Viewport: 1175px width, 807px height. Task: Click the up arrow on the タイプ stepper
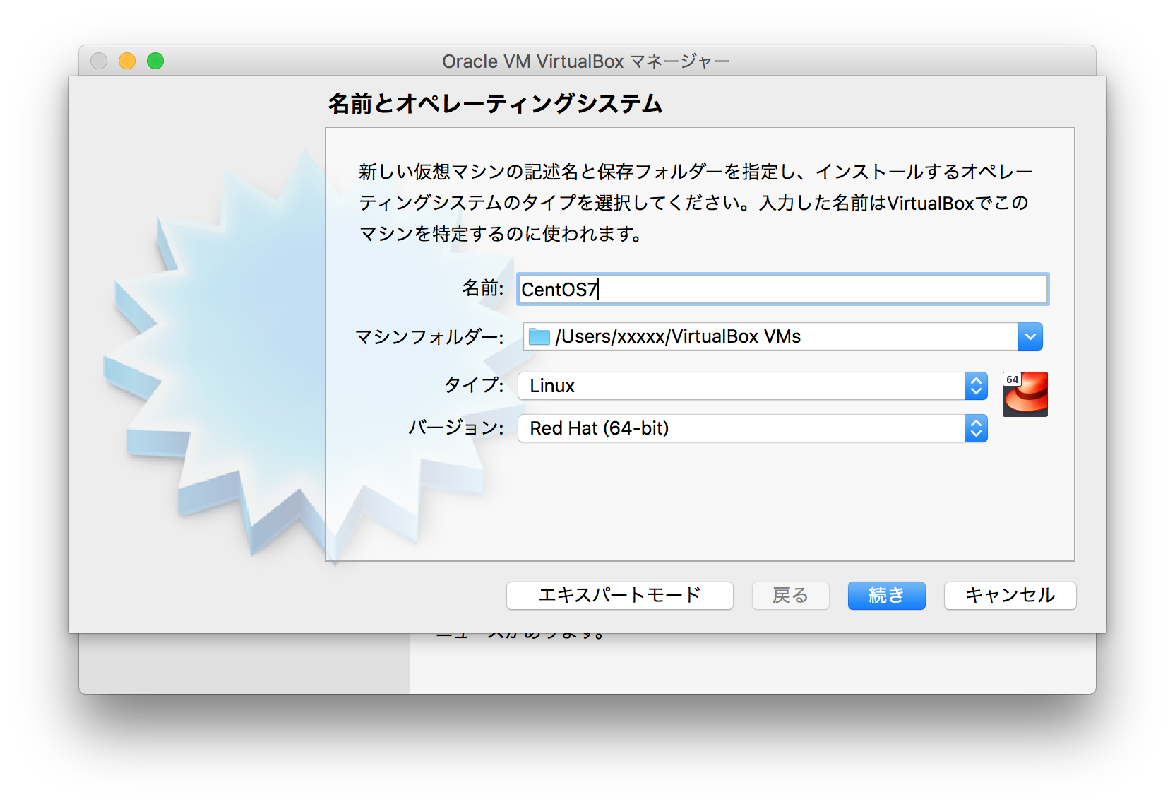point(977,381)
